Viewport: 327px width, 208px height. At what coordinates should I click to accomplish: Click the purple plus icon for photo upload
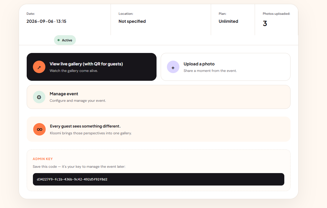pyautogui.click(x=173, y=67)
